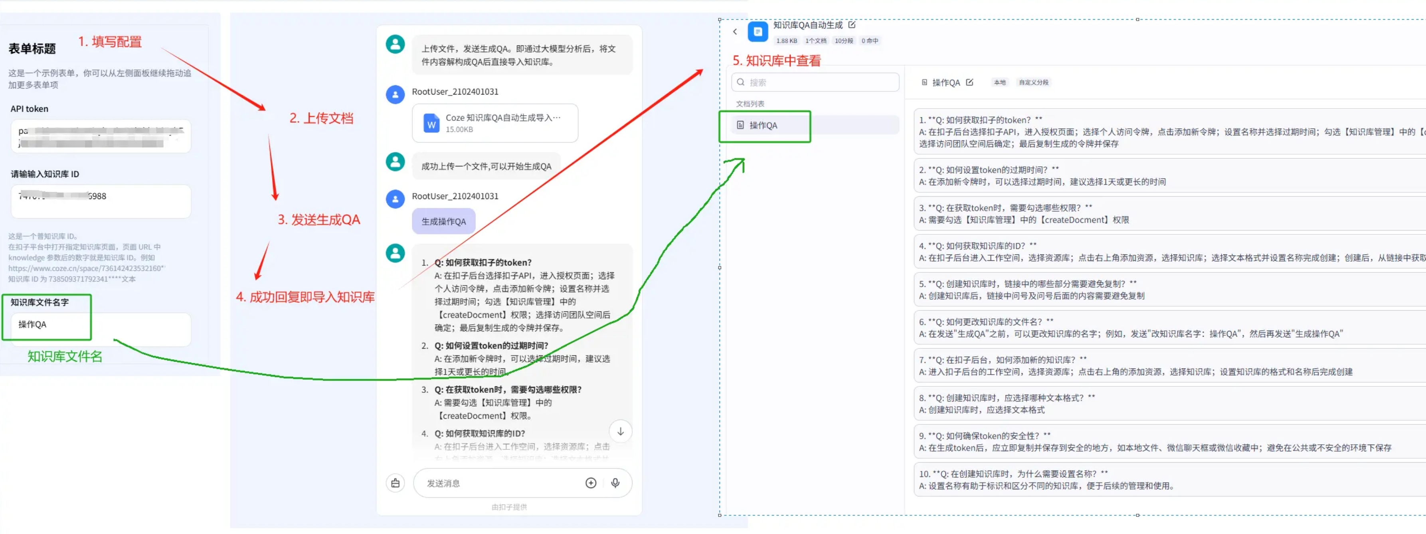Click the blue knowledge base document icon
This screenshot has width=1426, height=534.
tap(757, 32)
